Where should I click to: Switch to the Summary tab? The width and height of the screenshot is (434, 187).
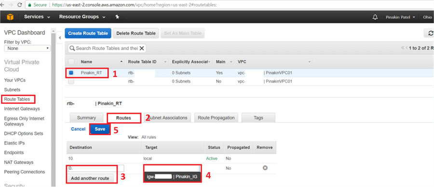click(86, 118)
